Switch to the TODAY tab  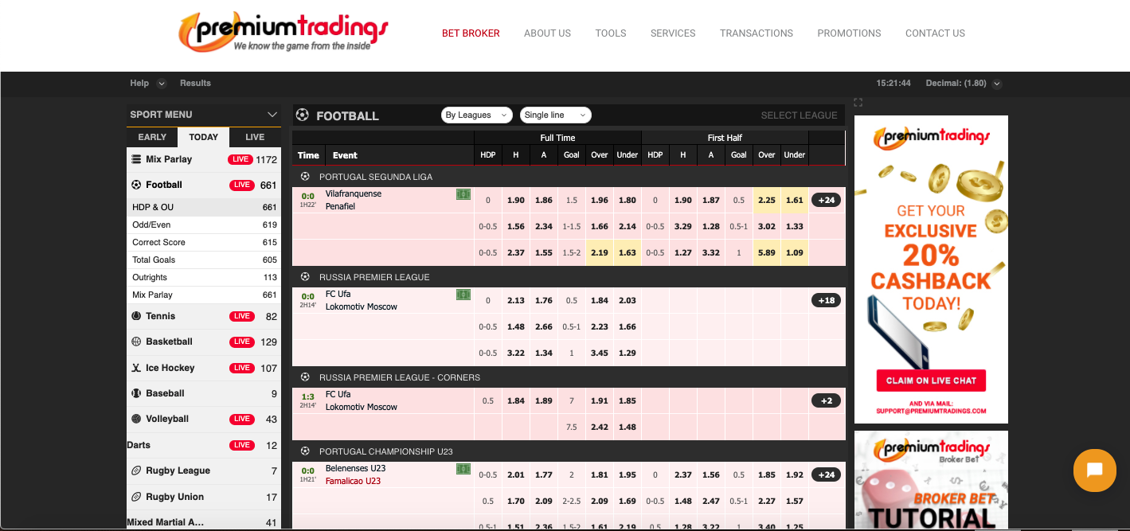point(204,137)
